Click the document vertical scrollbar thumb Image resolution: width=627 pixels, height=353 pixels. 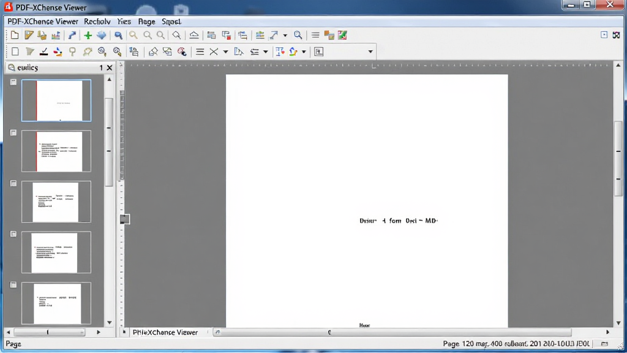tap(618, 159)
